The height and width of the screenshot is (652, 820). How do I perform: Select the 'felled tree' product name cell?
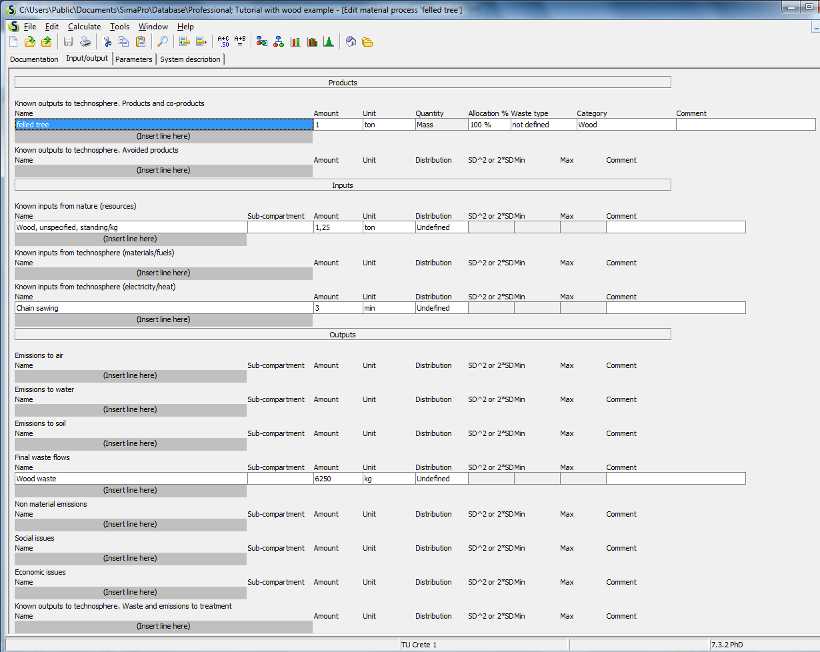pyautogui.click(x=163, y=125)
